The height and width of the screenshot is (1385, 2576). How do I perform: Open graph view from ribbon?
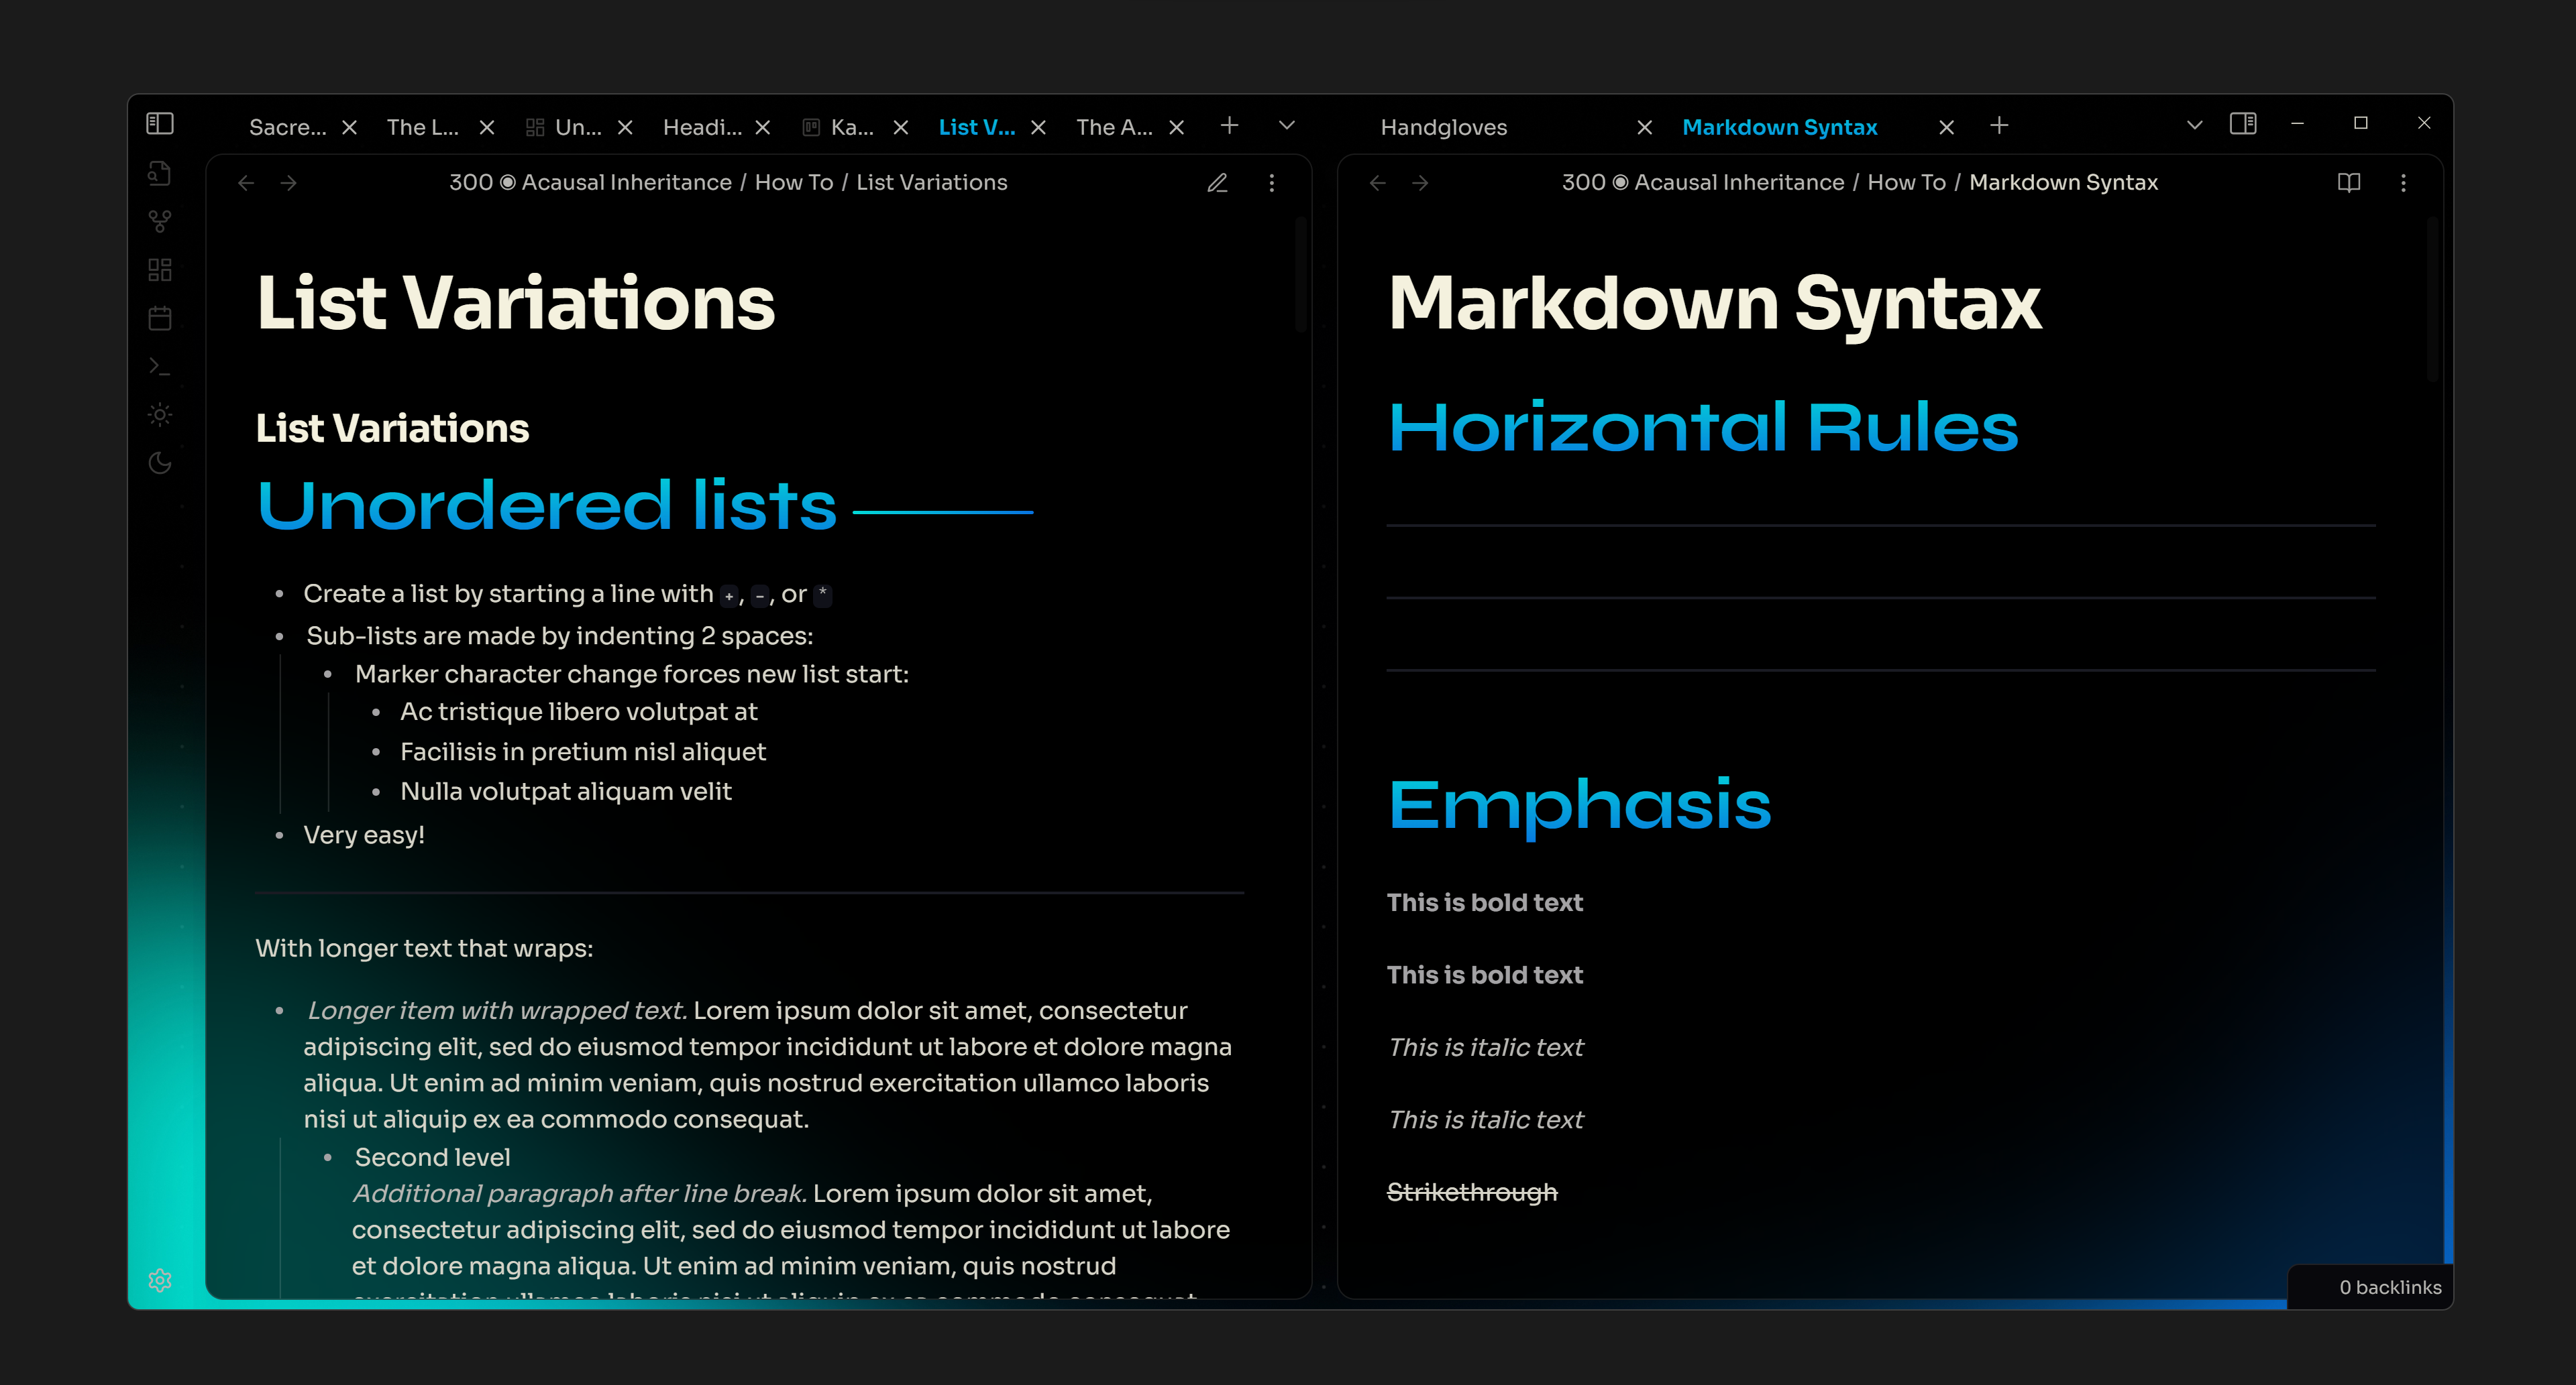coord(160,221)
